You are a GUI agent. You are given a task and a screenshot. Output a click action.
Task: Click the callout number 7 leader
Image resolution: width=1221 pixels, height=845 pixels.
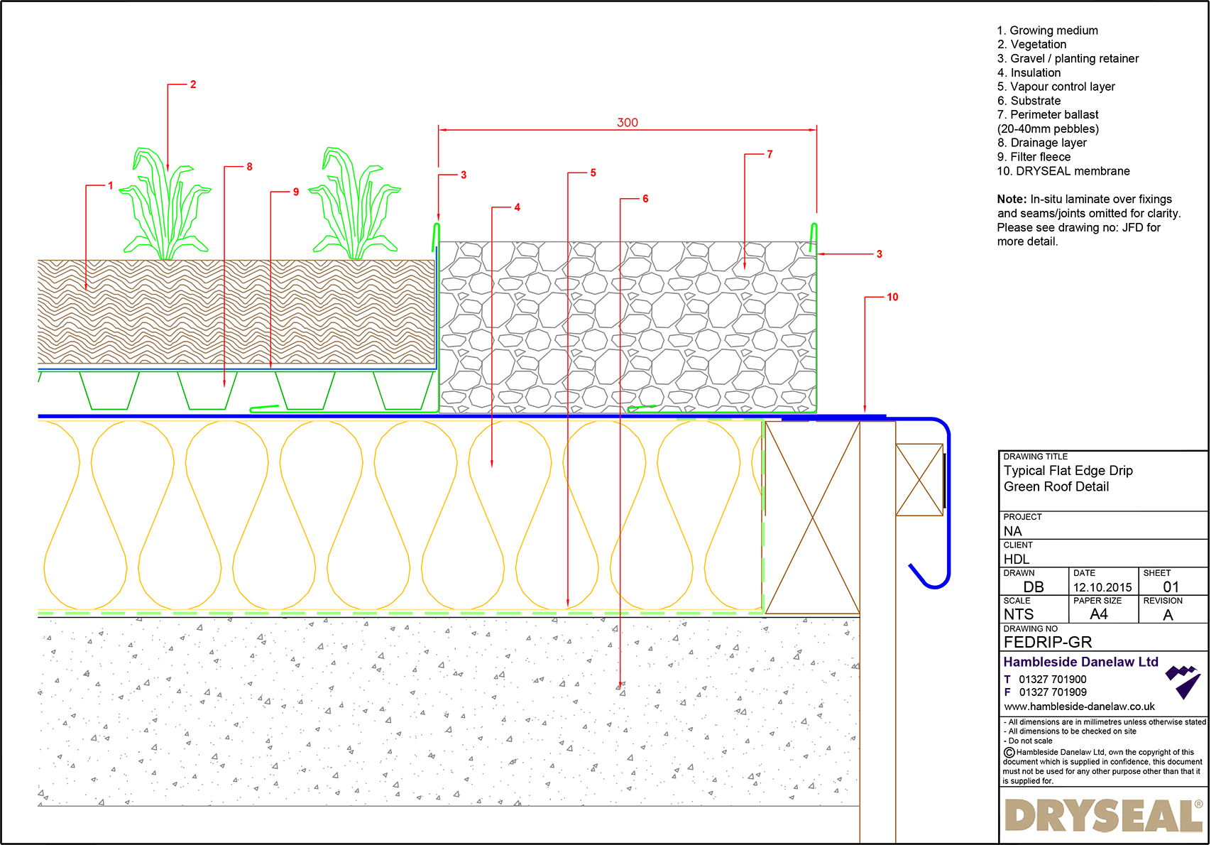click(769, 153)
